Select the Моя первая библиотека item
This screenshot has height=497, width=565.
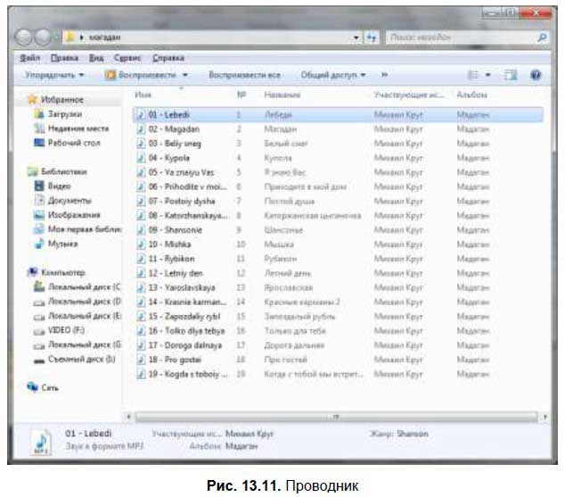click(85, 229)
